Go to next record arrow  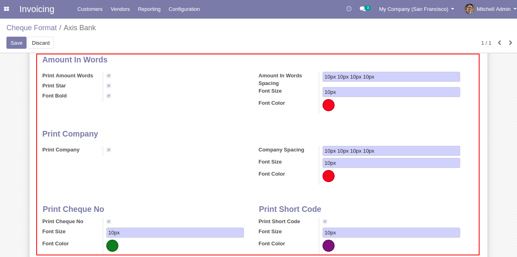point(511,43)
